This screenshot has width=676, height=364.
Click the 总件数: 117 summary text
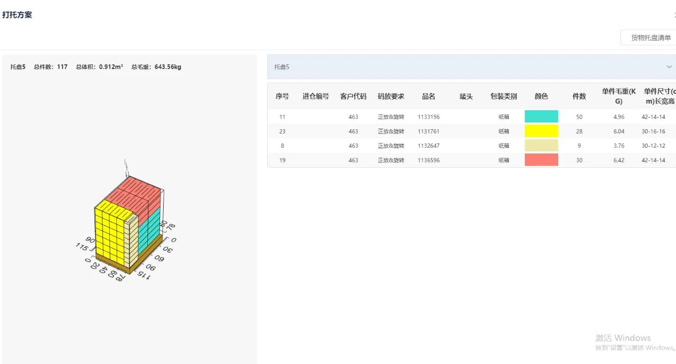(51, 67)
